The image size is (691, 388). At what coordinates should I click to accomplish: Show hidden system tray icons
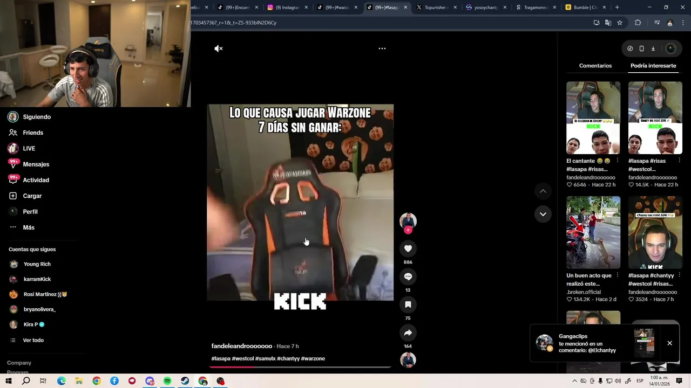pyautogui.click(x=574, y=381)
